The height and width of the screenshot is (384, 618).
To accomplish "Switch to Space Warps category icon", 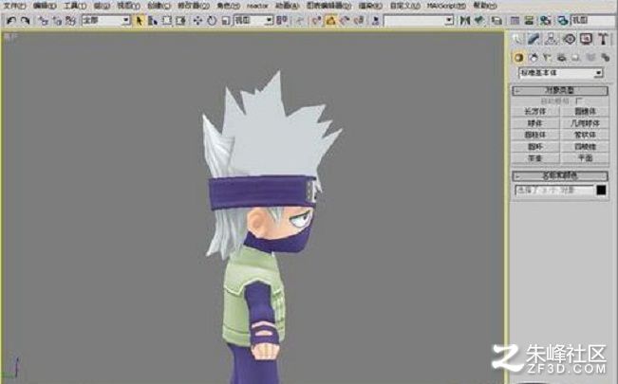I will (x=590, y=58).
